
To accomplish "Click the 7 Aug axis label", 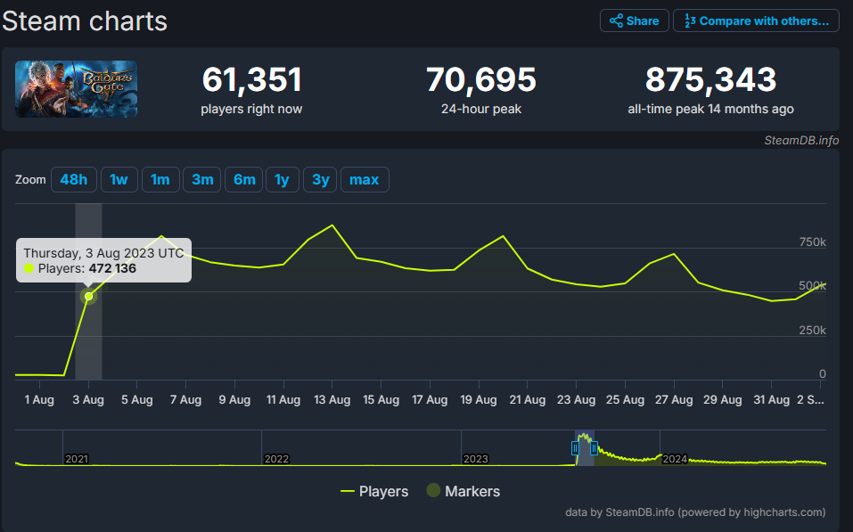I will coord(185,400).
